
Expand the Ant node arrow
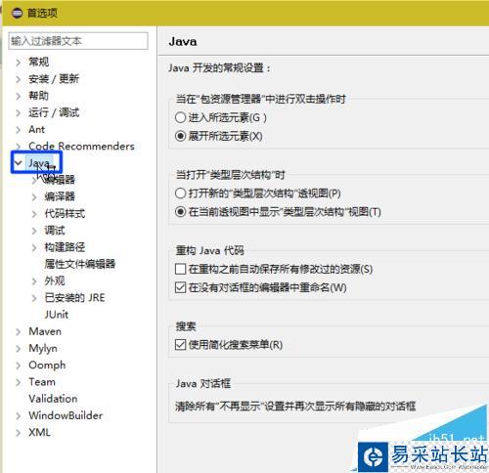point(19,130)
